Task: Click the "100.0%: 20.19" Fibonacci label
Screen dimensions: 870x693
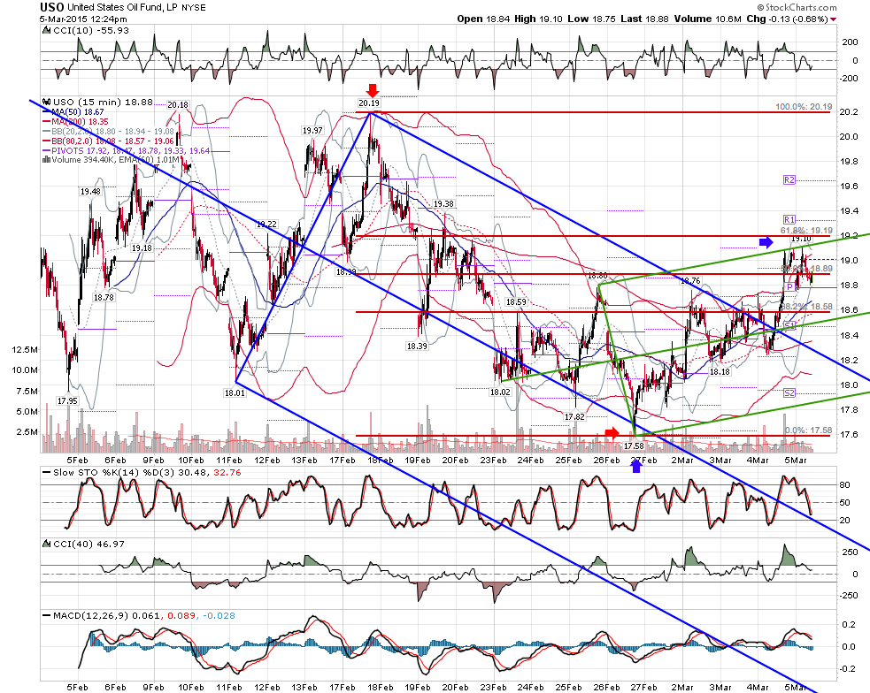Action: click(x=804, y=107)
